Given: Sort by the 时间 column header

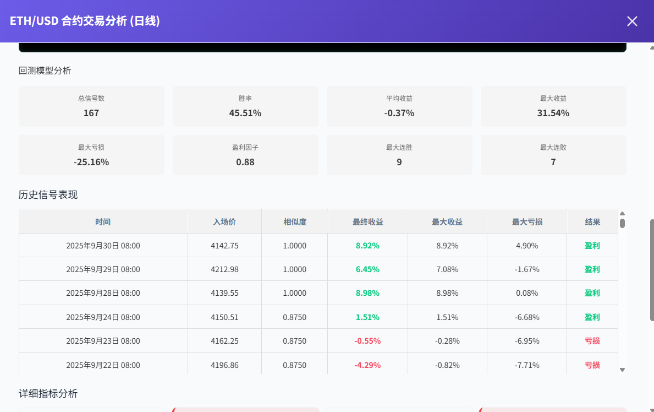Looking at the screenshot, I should click(103, 222).
